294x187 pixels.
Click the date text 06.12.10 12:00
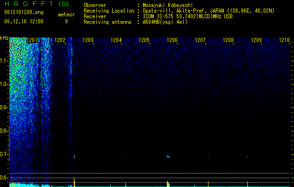(x=24, y=22)
